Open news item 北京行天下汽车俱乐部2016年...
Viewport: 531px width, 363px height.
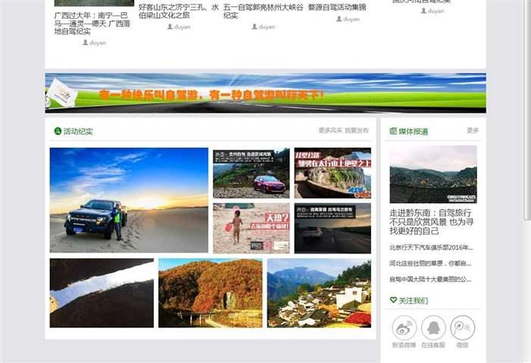click(x=431, y=247)
